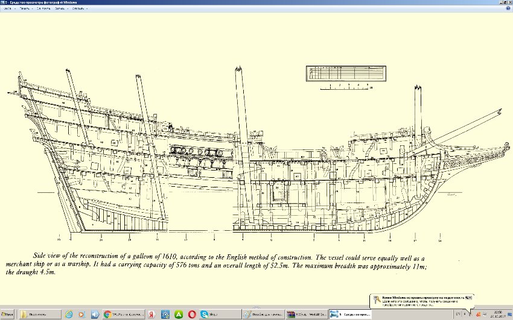Open the Запись dropdown menu
Viewport: 513px width, 320px height.
[60, 8]
